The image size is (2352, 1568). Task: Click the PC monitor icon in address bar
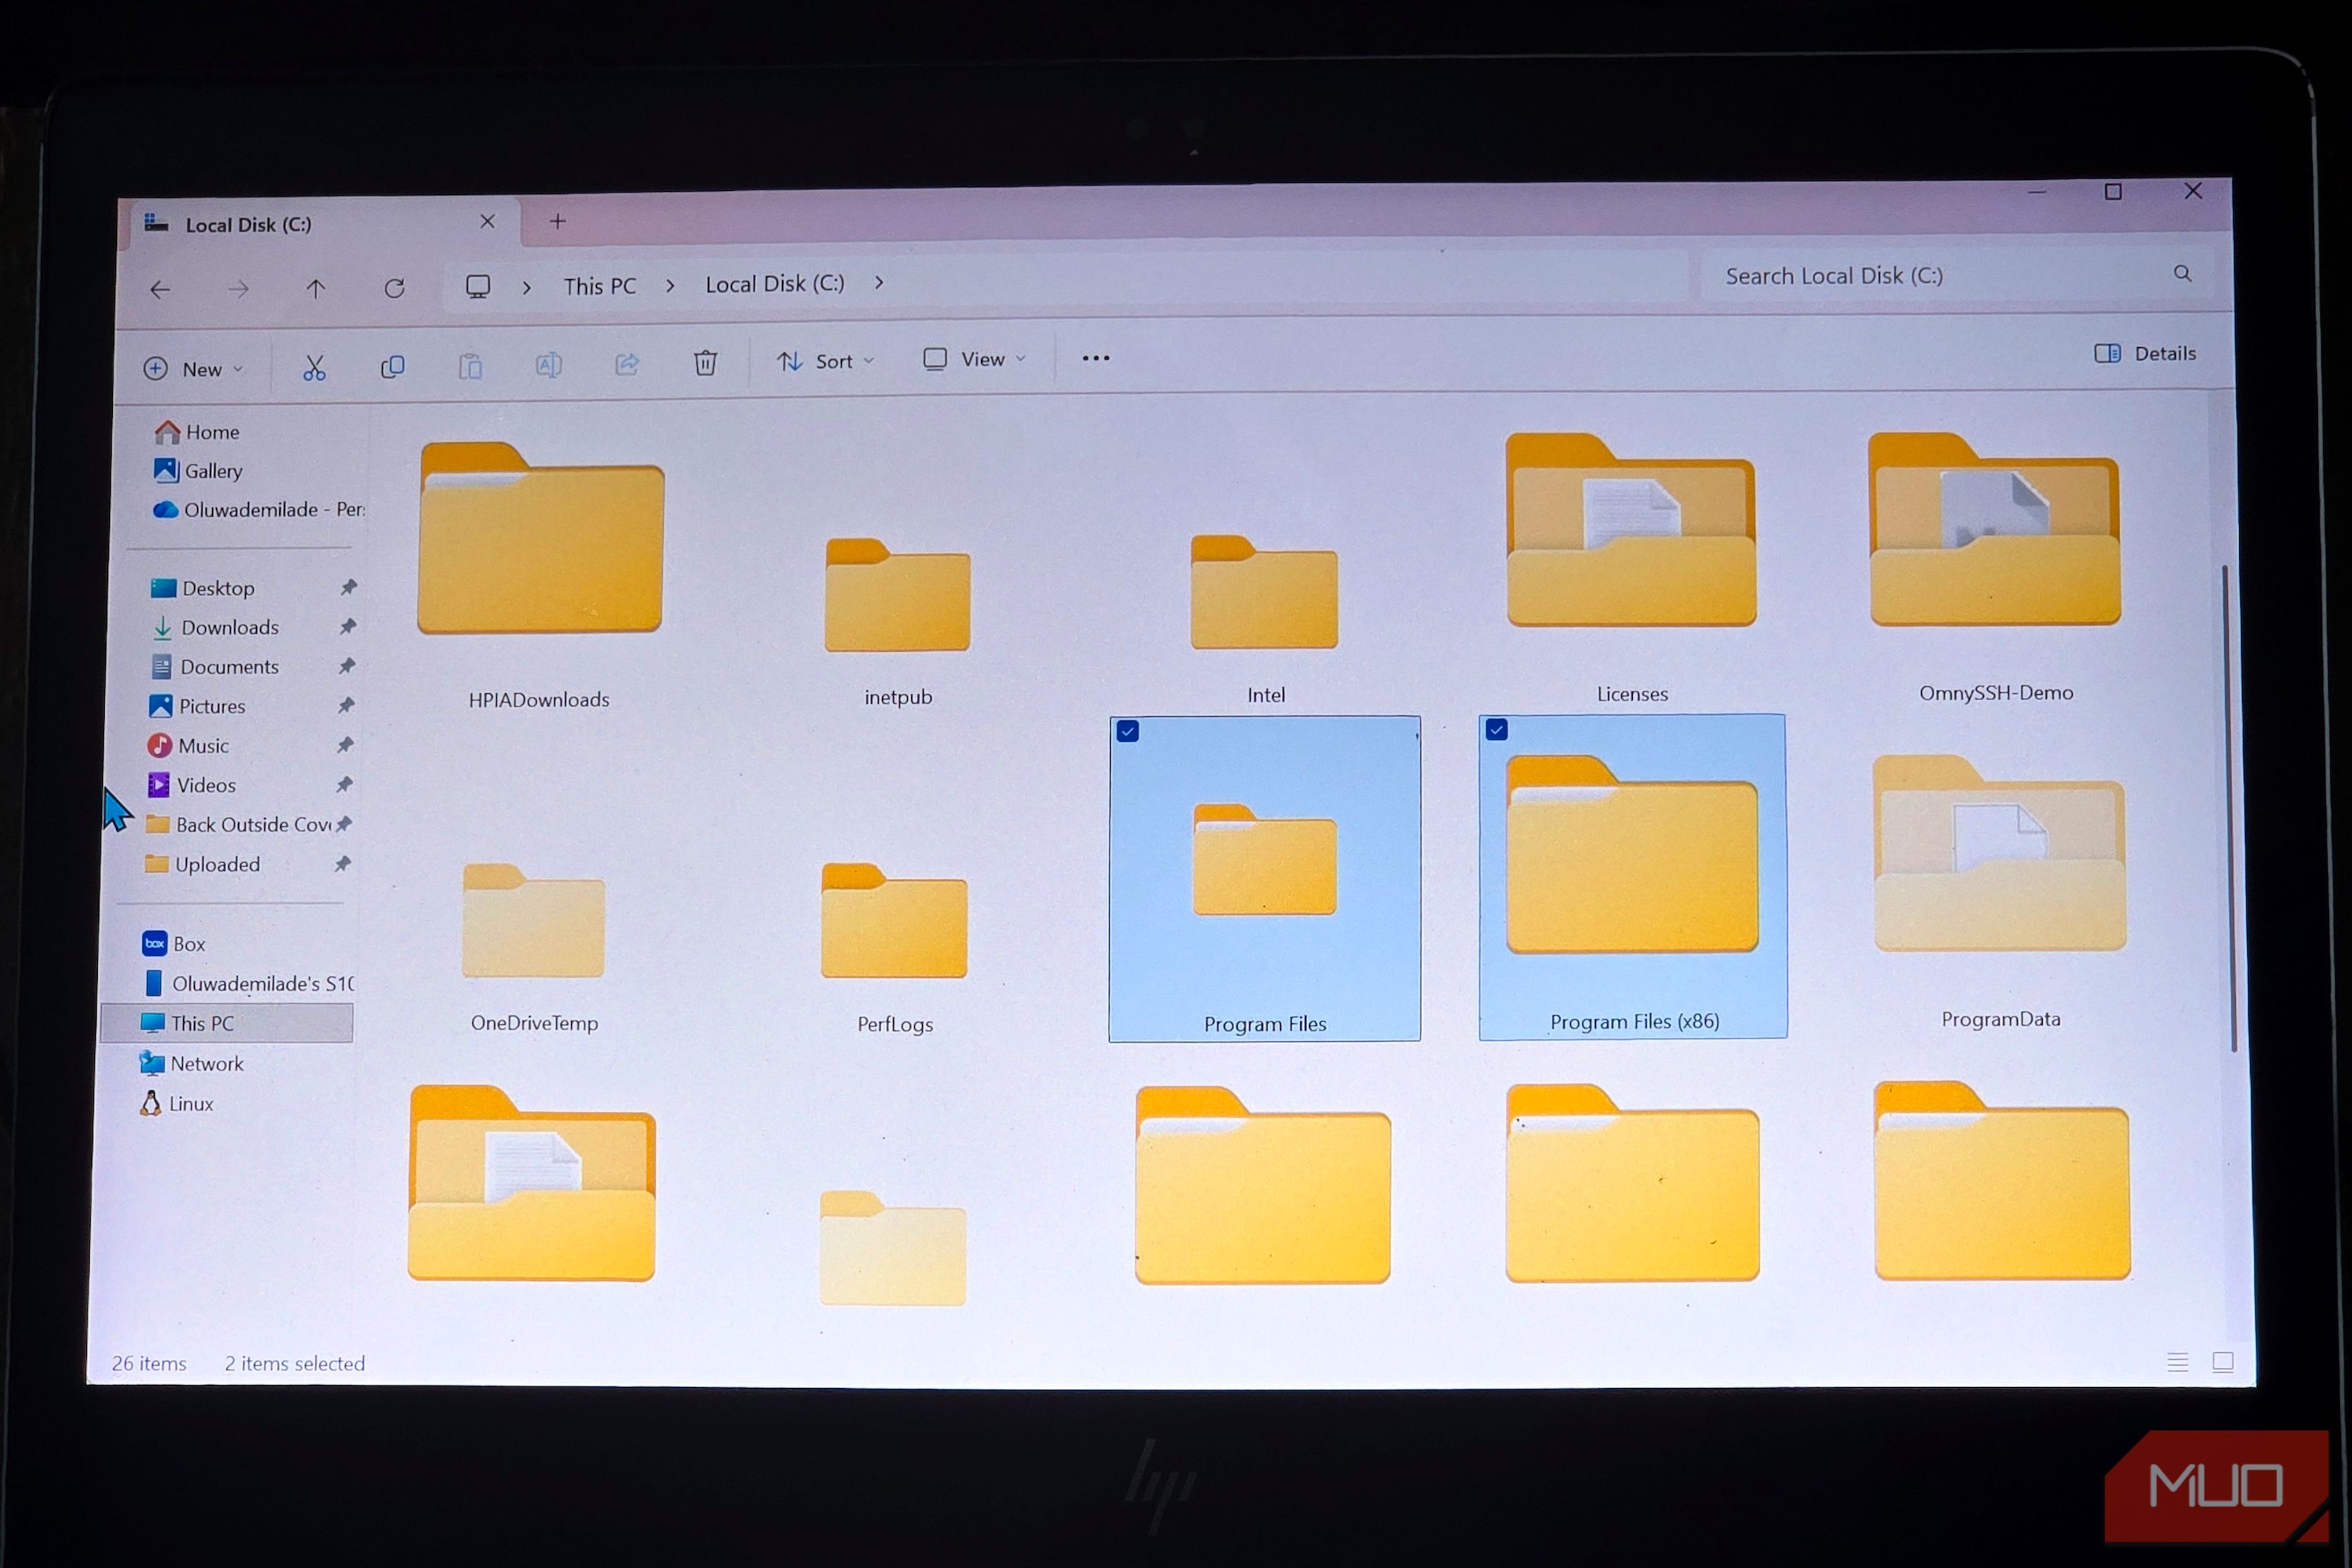(478, 287)
